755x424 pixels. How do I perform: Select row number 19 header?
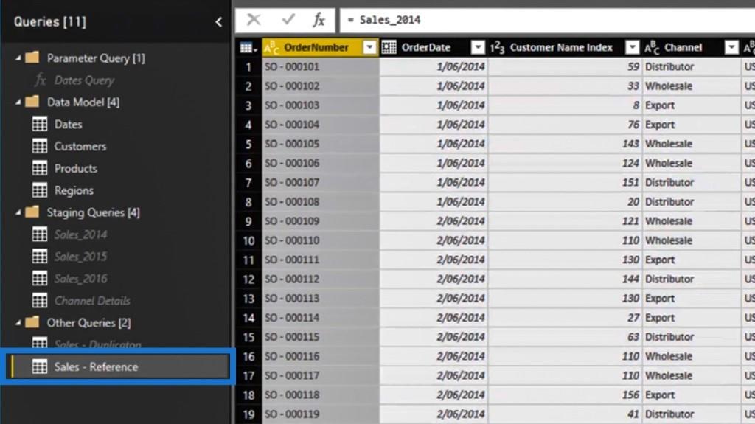248,414
